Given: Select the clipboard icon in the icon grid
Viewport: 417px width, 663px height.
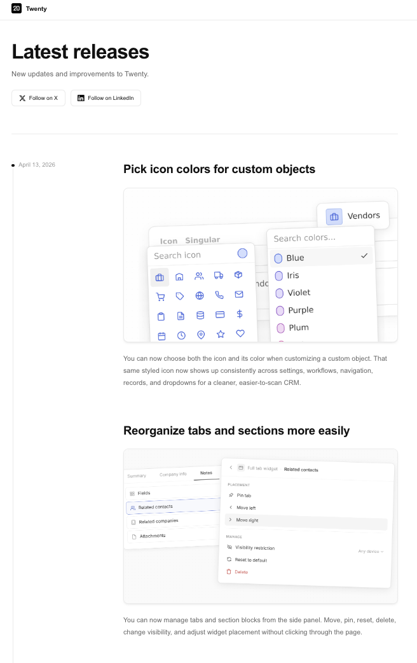Looking at the screenshot, I should [161, 316].
